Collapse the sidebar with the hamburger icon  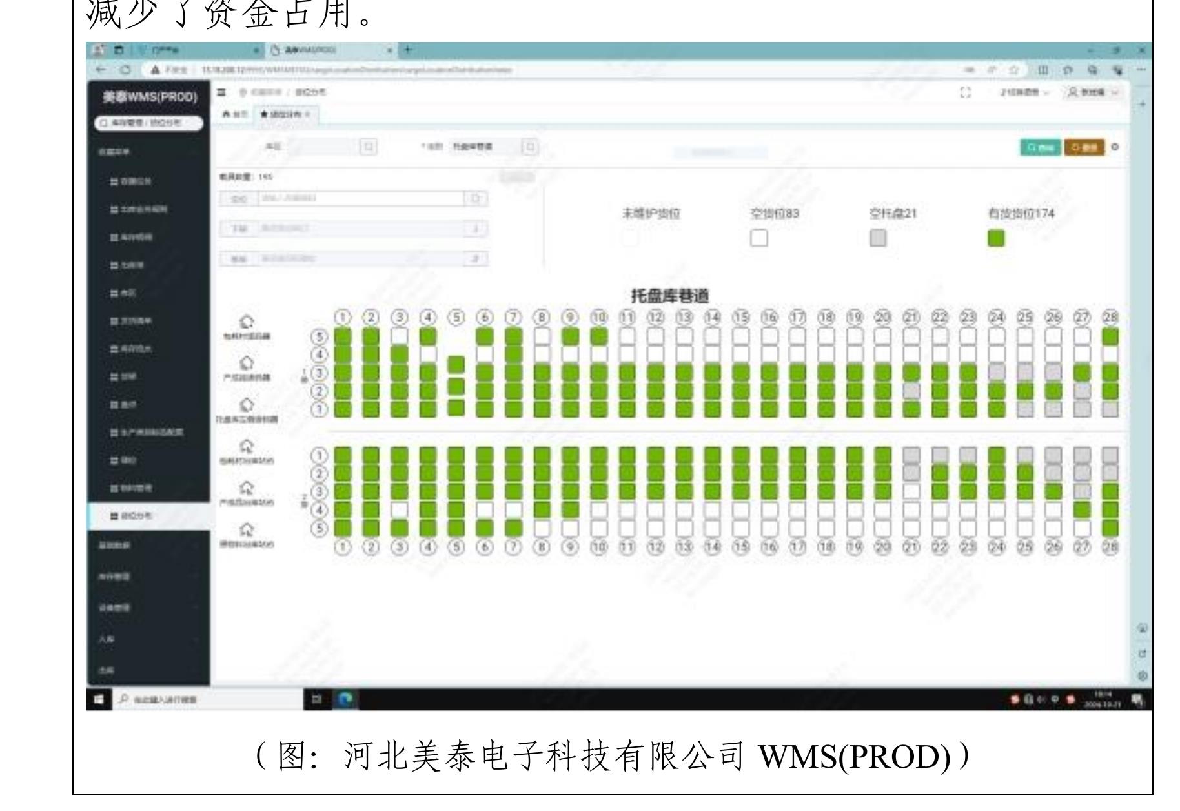click(x=221, y=92)
